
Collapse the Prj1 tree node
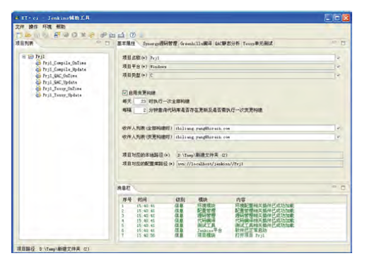[24, 57]
